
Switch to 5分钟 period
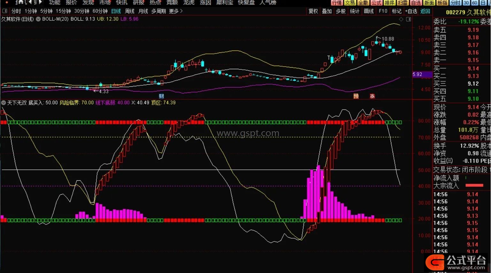pyautogui.click(x=46, y=11)
